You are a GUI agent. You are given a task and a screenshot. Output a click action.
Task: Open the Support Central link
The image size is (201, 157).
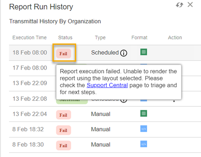107,85
